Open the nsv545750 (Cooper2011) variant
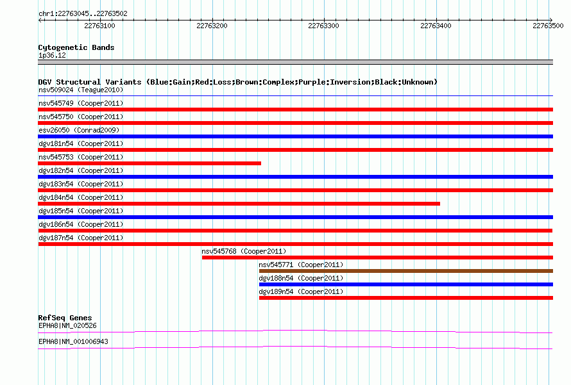This screenshot has height=385, width=571. (x=81, y=117)
